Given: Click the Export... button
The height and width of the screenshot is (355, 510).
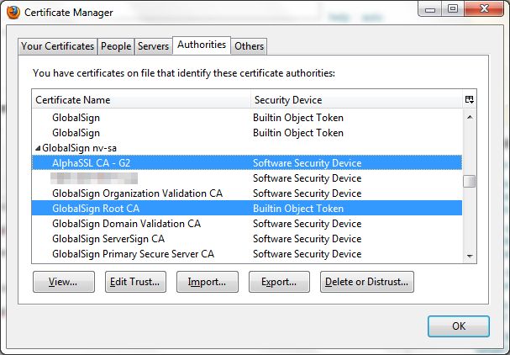Looking at the screenshot, I should click(x=279, y=282).
